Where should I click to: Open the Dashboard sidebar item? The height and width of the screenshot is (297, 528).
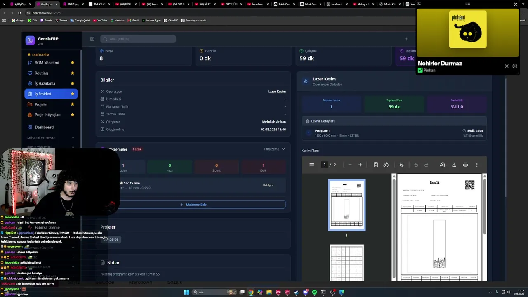click(51, 127)
